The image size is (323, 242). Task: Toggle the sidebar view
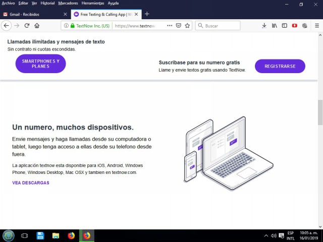285,26
